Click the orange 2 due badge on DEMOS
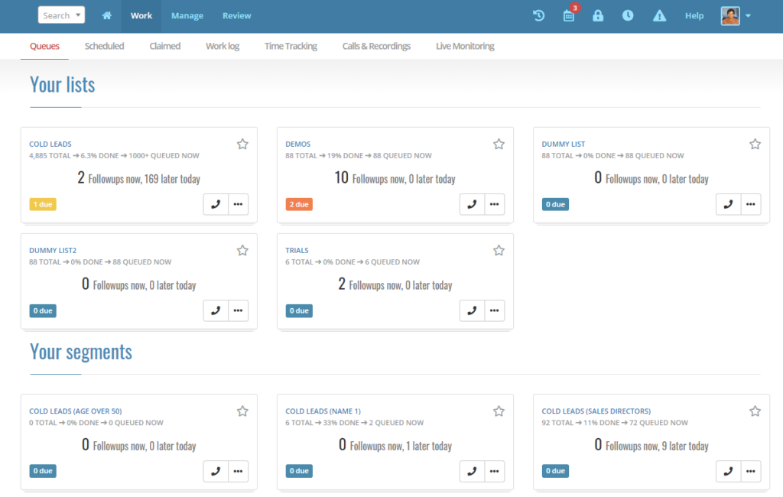 pos(298,204)
